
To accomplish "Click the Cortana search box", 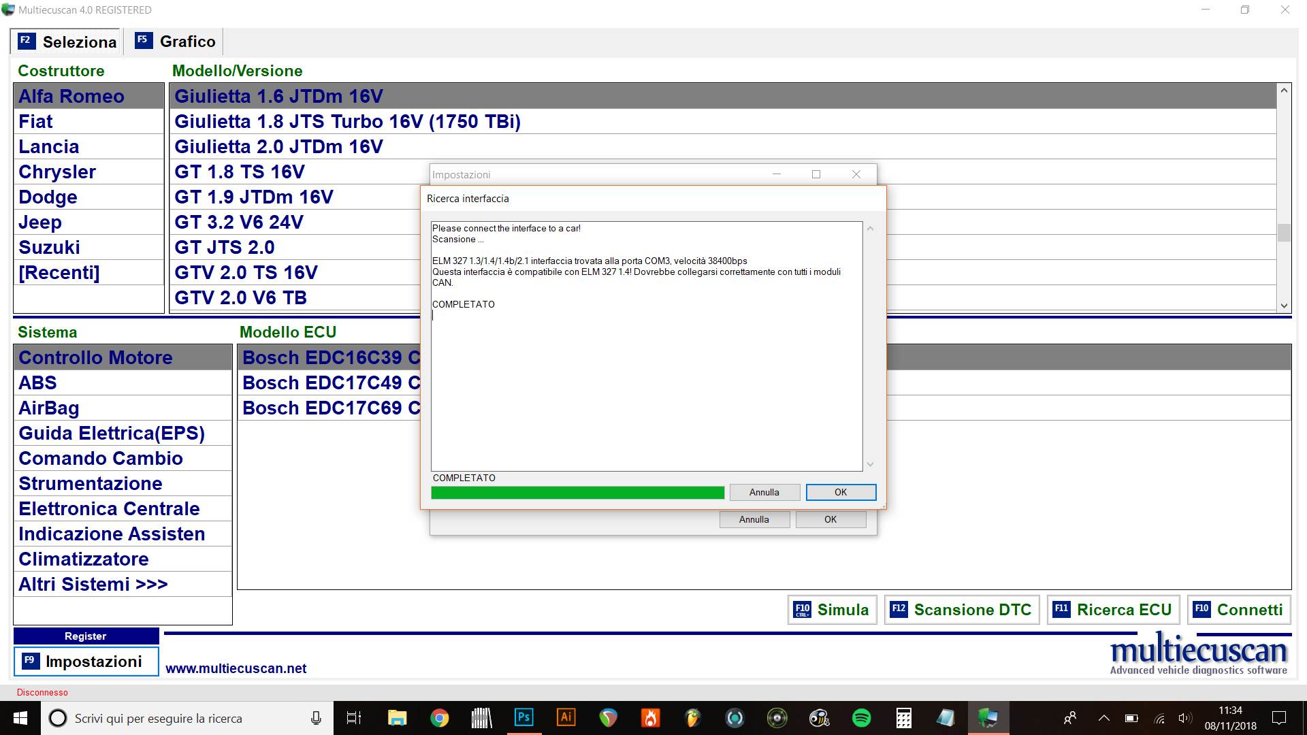I will point(187,718).
